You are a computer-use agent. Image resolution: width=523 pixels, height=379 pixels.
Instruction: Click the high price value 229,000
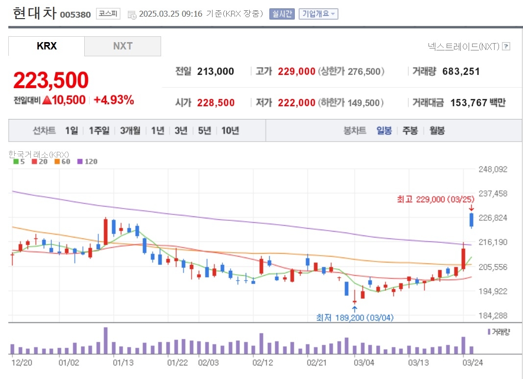(297, 71)
